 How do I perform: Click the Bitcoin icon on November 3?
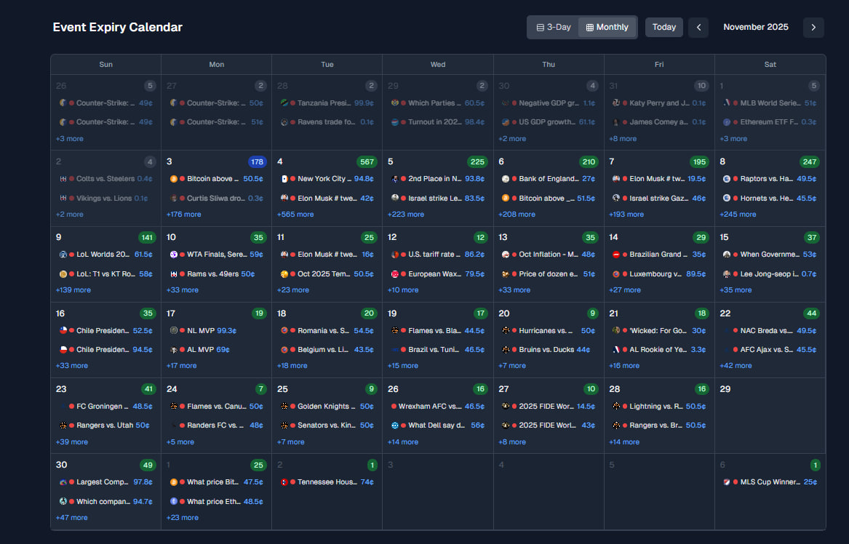pos(173,179)
